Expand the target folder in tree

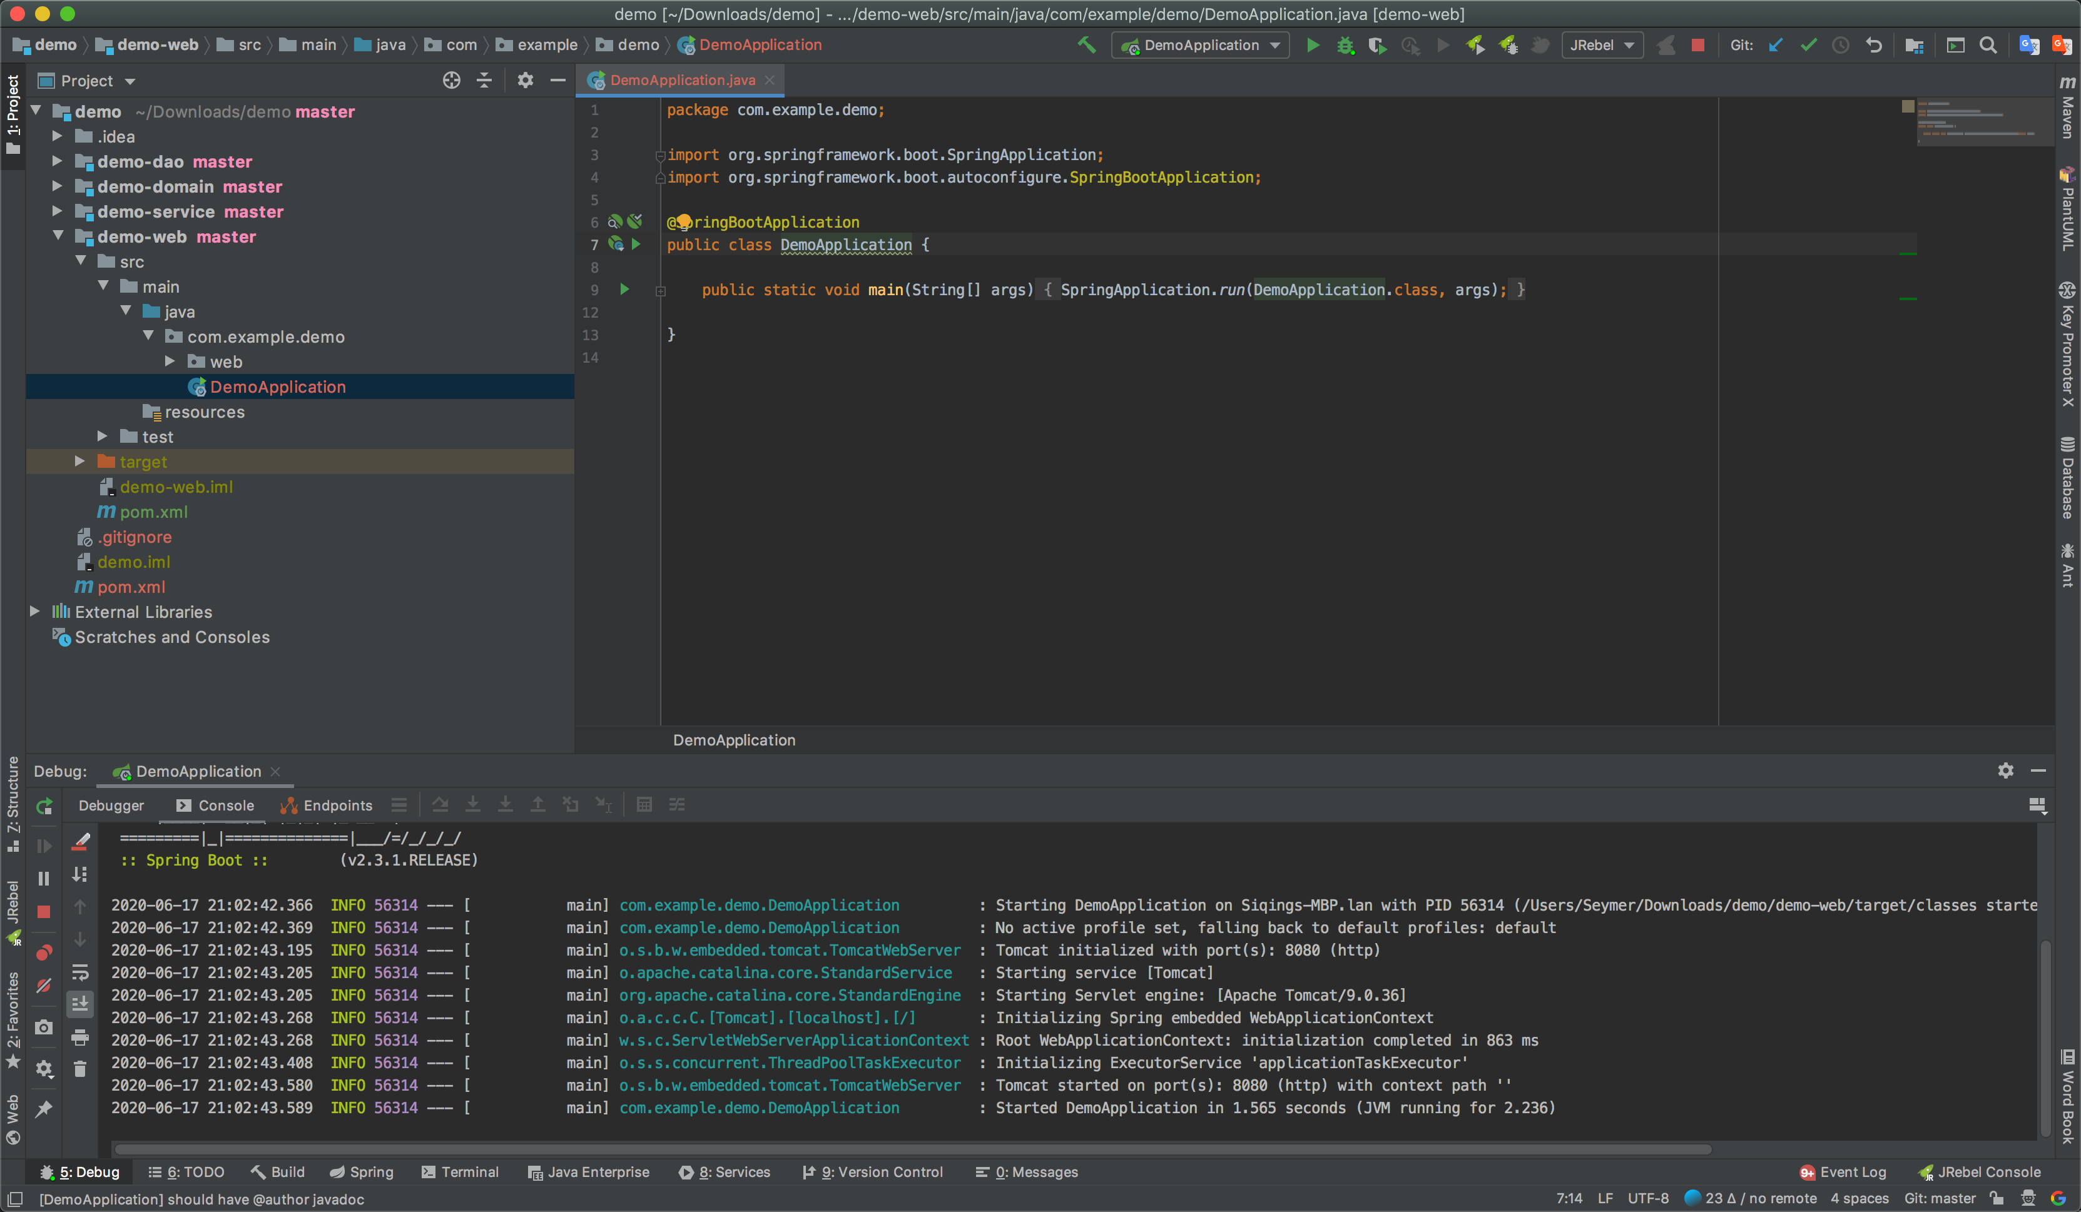80,462
